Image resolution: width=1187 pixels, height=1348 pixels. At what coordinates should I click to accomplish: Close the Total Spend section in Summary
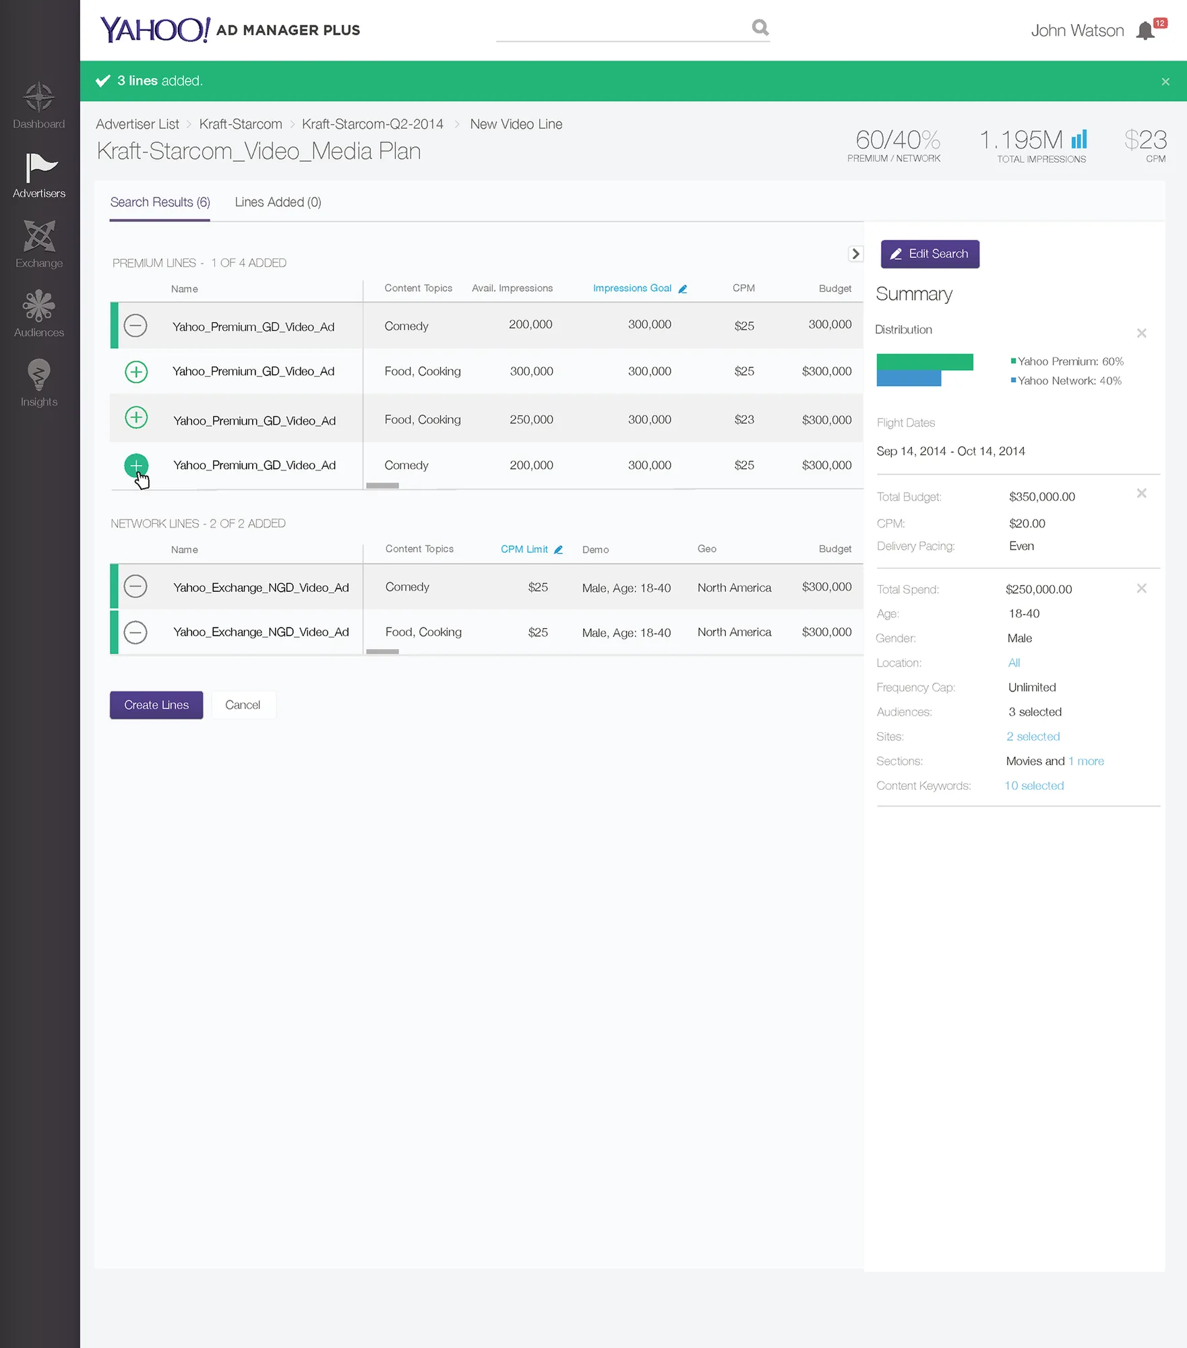click(x=1141, y=588)
